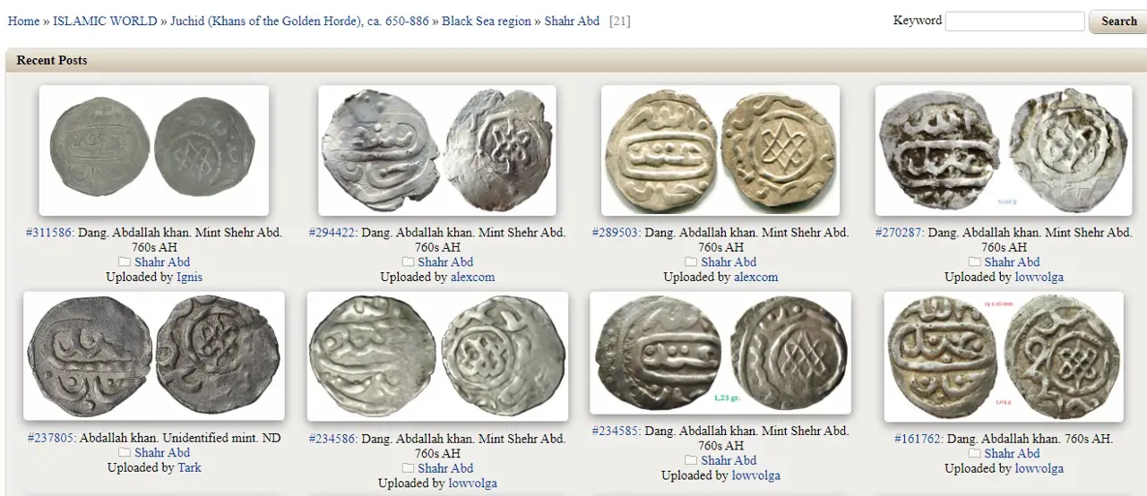Open coin image for #161762
This screenshot has width=1147, height=496.
(x=1004, y=356)
